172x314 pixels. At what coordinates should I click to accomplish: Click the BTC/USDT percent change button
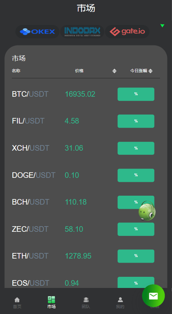pyautogui.click(x=136, y=94)
